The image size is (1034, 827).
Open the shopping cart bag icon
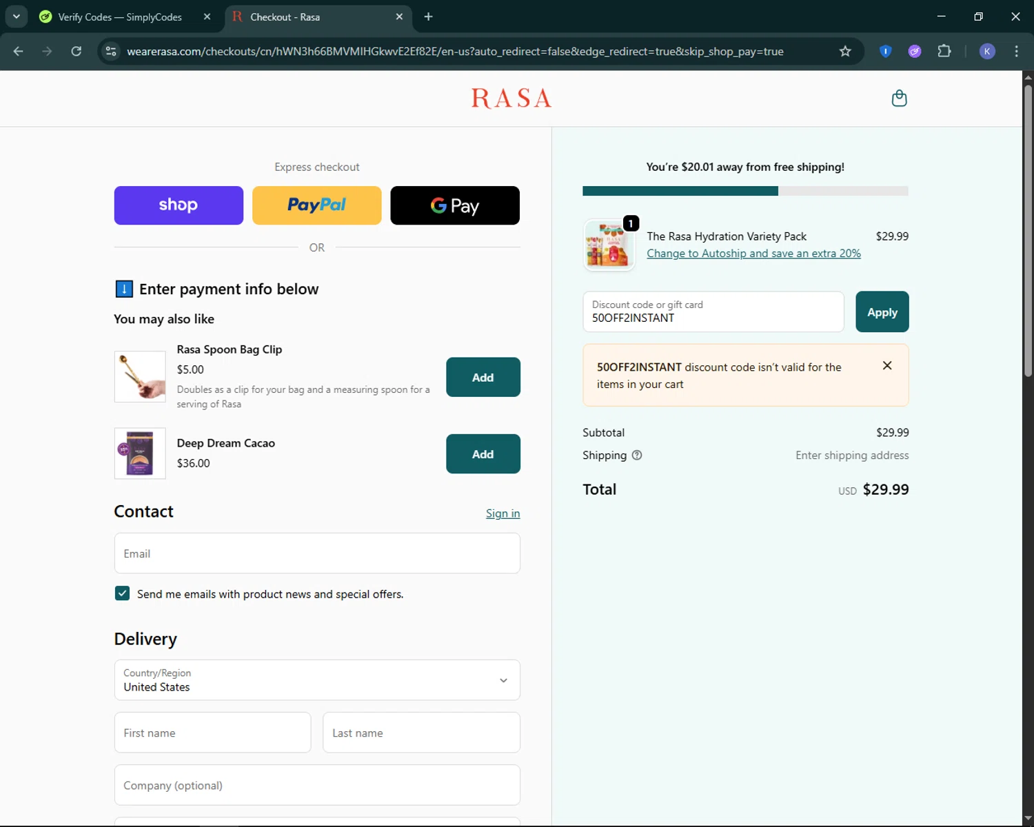(x=899, y=99)
